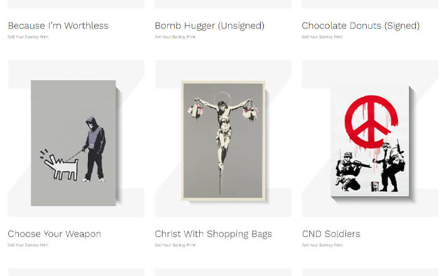Viewport: 446px width, 276px height.
Task: Open the Choose Your Weapon artwork image
Action: tap(76, 138)
